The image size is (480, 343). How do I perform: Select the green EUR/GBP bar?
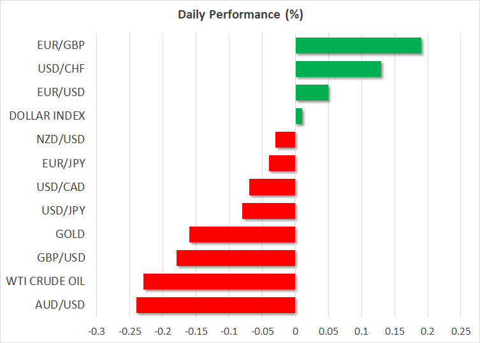tap(358, 45)
